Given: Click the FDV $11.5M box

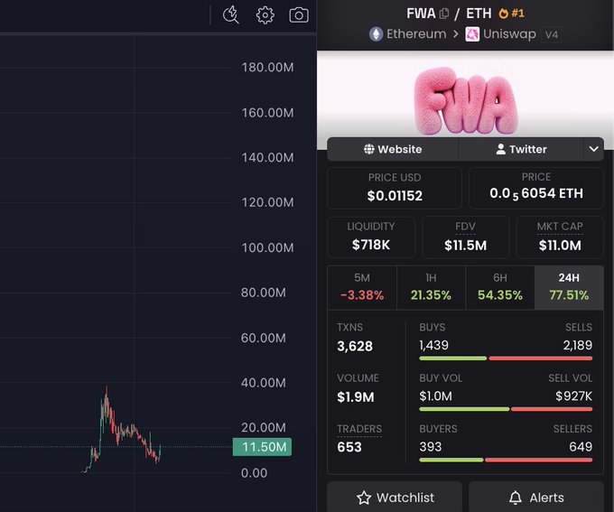Looking at the screenshot, I should point(466,237).
